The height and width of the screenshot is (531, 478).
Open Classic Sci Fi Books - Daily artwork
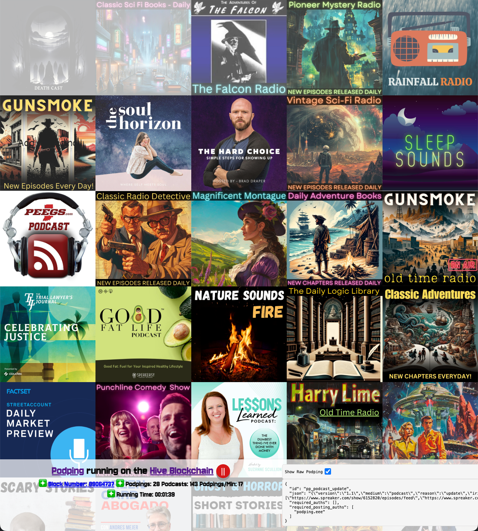(x=143, y=48)
